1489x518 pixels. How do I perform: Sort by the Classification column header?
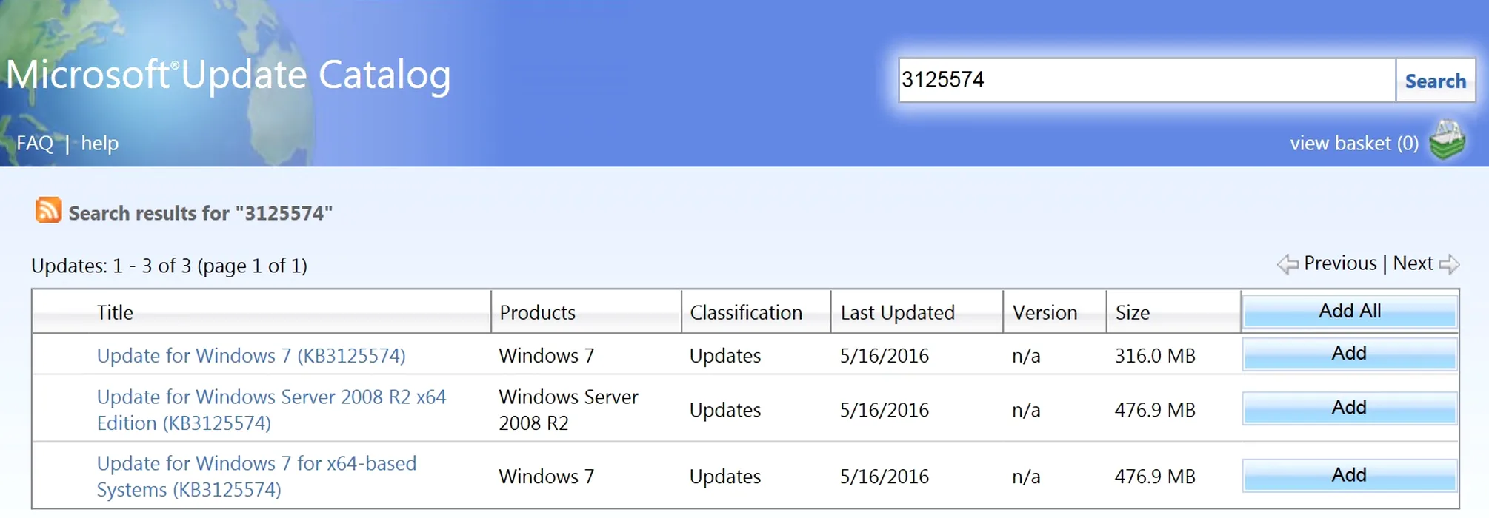(x=746, y=312)
